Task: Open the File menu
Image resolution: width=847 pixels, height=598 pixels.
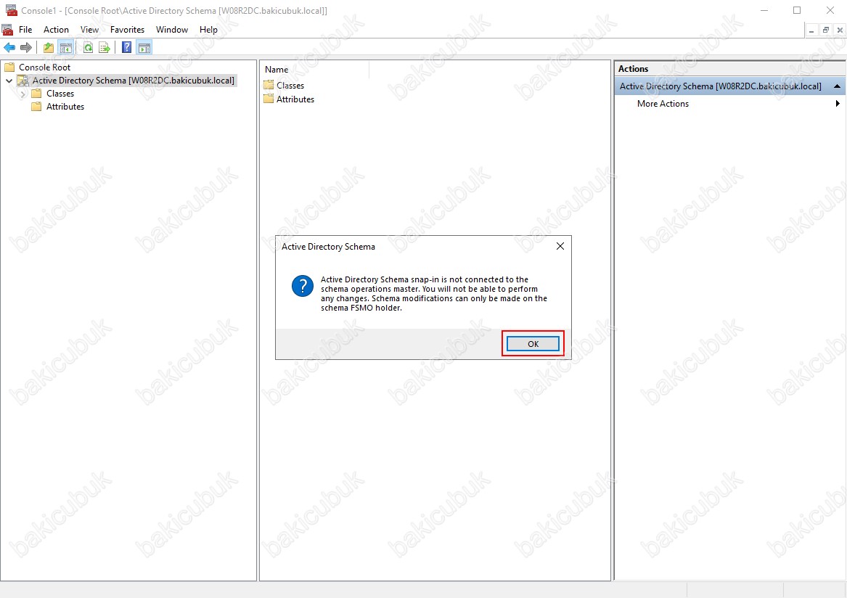Action: 25,30
